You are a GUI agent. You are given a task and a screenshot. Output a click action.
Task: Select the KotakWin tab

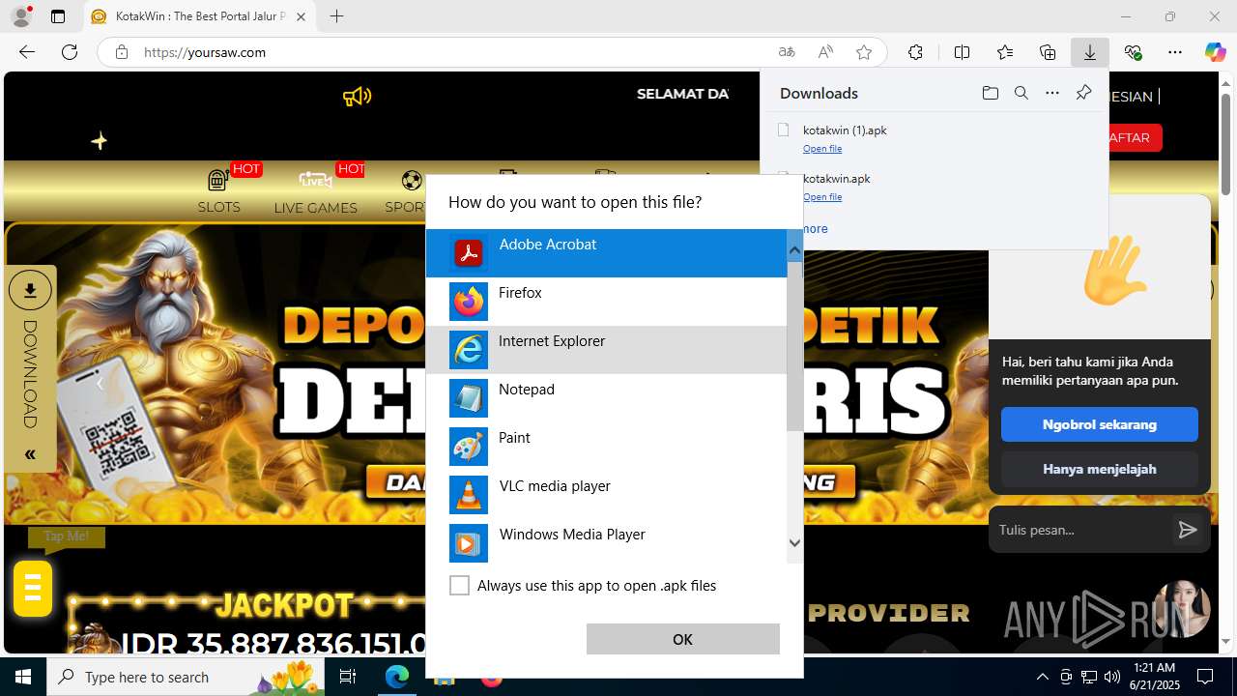point(200,16)
